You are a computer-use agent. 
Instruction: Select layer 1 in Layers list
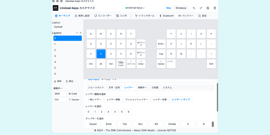tap(67, 44)
